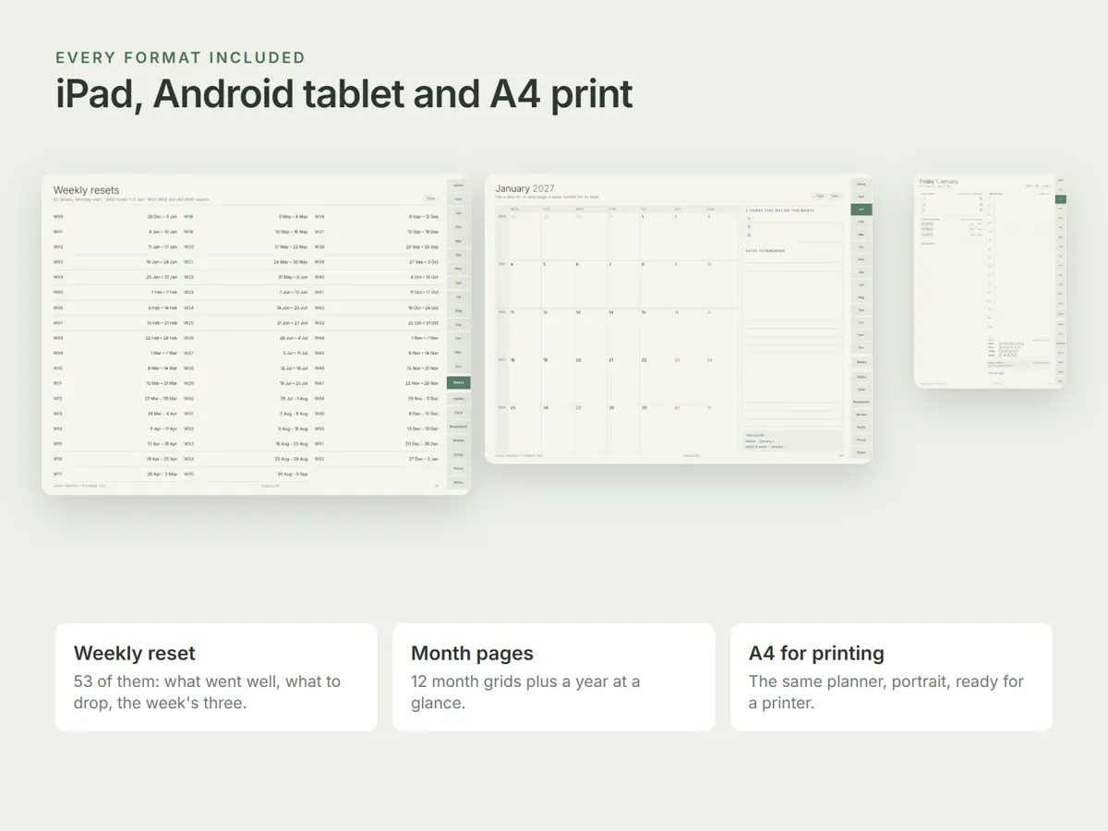The image size is (1108, 831).
Task: Open week W35 30 Aug – 5 Sep
Action: point(246,474)
